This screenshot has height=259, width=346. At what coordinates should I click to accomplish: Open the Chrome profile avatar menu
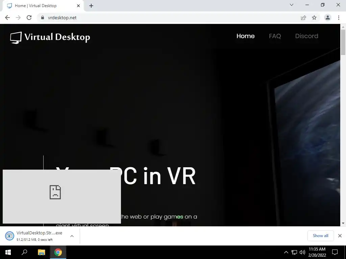tap(328, 18)
